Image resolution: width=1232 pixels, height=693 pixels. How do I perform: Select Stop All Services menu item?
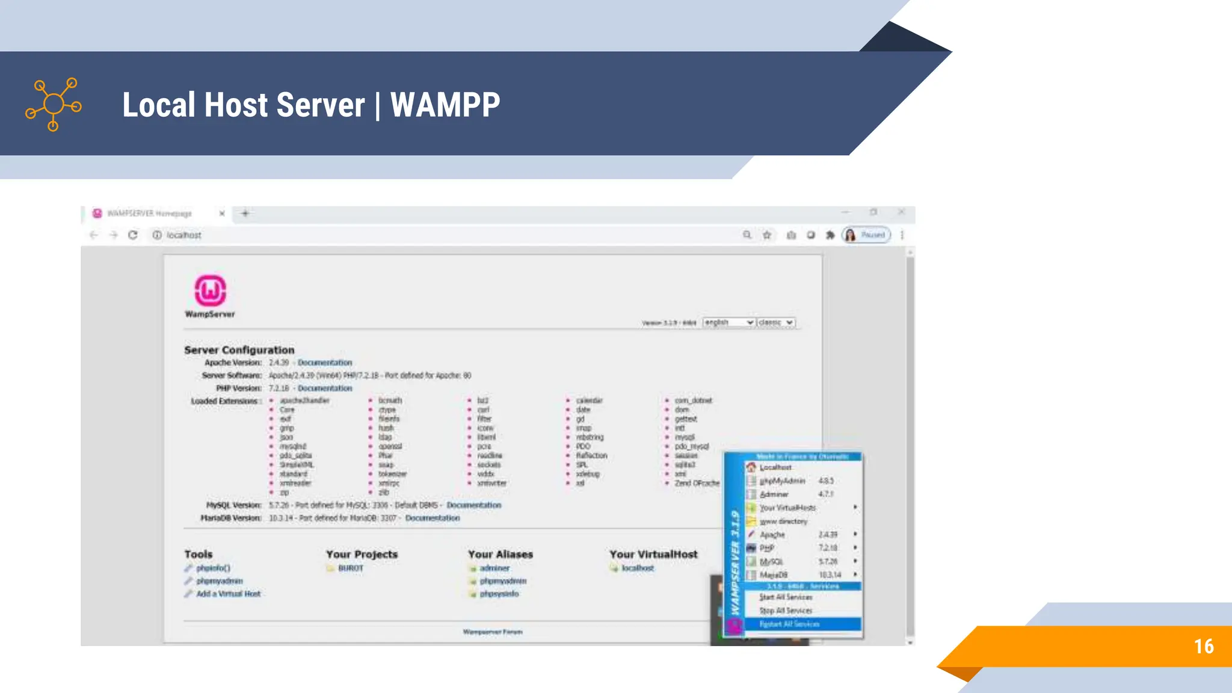pyautogui.click(x=786, y=611)
